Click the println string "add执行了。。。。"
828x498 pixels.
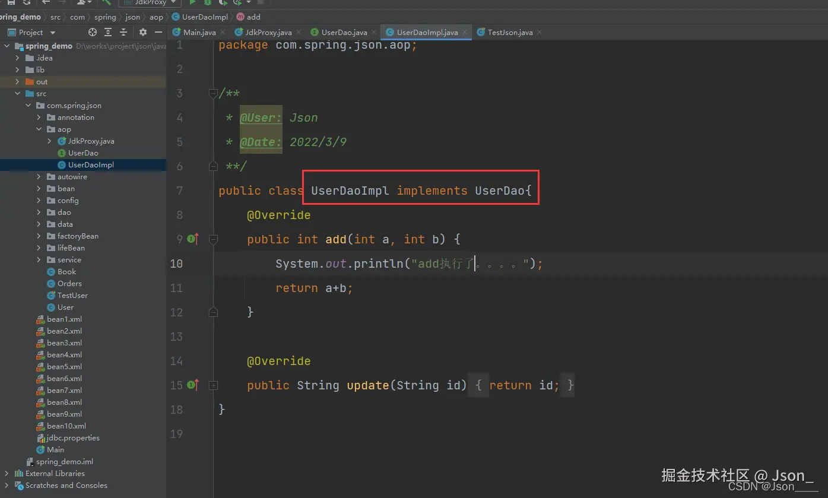coord(470,264)
